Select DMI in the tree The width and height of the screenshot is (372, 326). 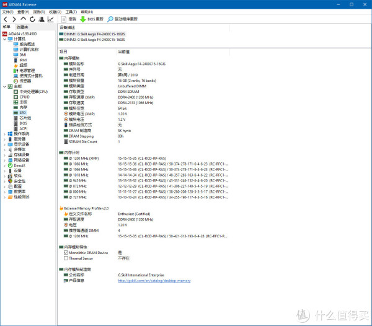tap(20, 55)
